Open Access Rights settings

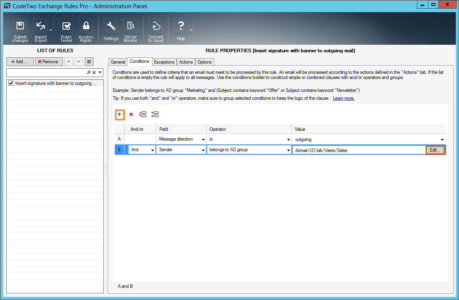click(x=86, y=30)
